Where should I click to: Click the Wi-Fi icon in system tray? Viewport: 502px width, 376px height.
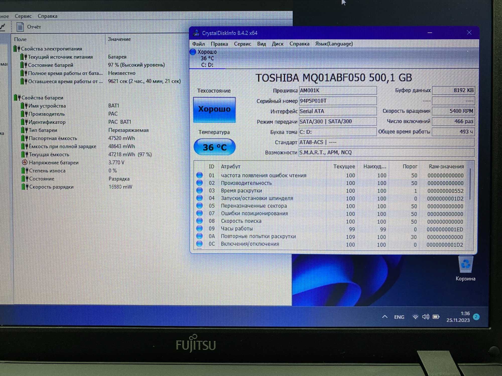[x=415, y=317]
